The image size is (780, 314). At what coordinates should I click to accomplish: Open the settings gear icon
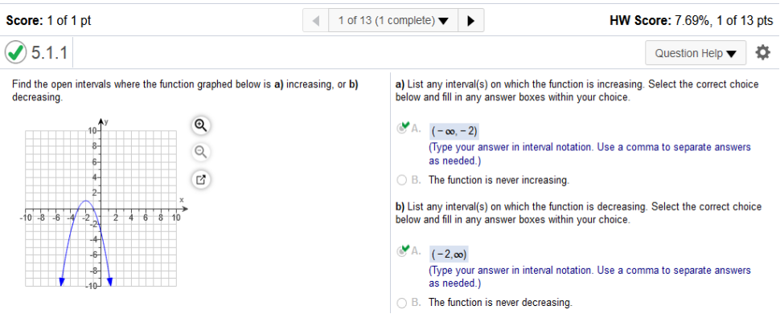pyautogui.click(x=762, y=53)
